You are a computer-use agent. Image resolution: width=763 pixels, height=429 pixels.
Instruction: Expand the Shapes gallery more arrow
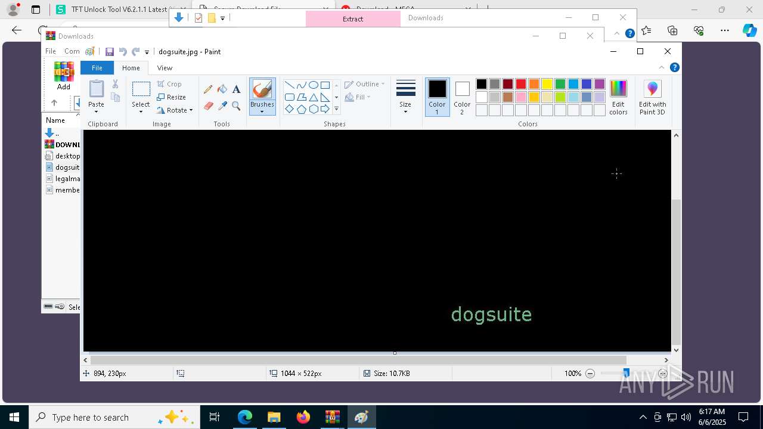tap(336, 109)
